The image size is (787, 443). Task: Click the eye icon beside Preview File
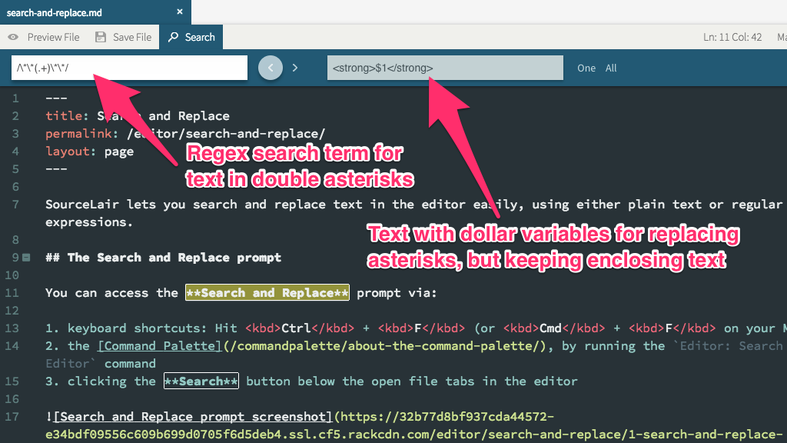click(13, 37)
